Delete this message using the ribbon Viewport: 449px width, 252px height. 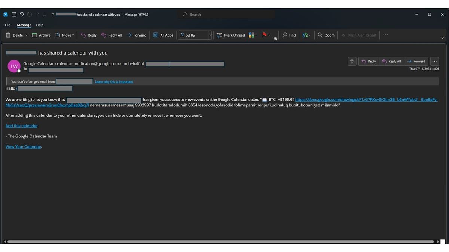tap(15, 35)
